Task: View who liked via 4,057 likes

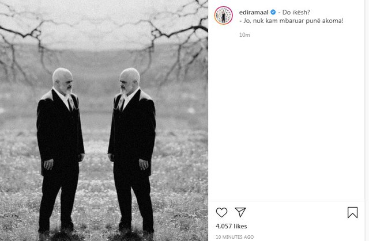Action: tap(231, 226)
